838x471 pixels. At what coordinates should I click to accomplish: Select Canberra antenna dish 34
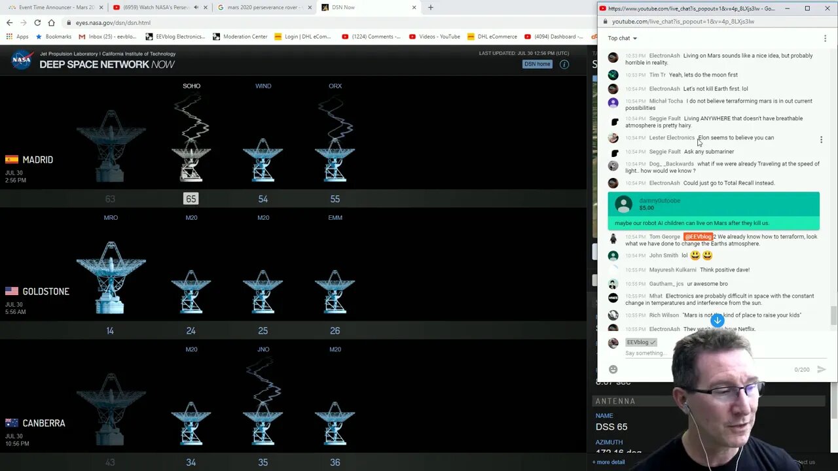tap(191, 425)
